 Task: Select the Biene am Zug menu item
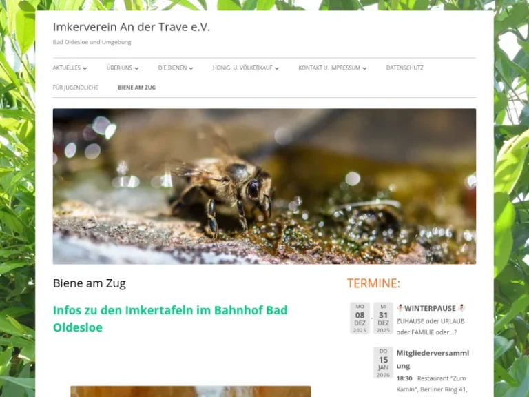[136, 88]
